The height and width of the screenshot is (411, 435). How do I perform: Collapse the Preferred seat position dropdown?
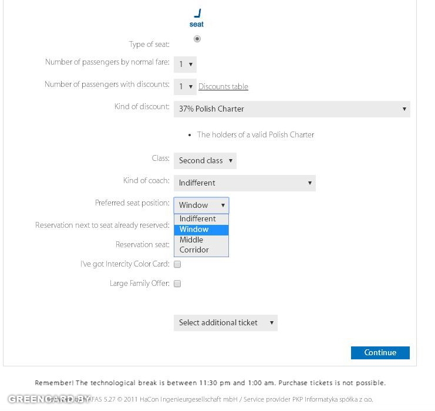201,206
